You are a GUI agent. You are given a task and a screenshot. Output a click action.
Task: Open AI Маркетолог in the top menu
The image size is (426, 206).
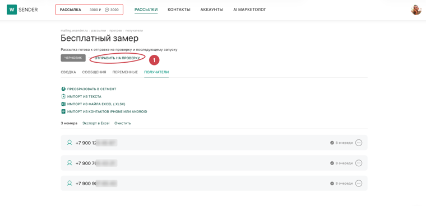249,10
